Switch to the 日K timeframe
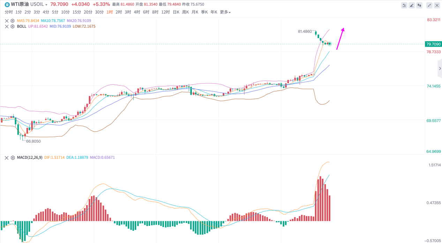Screen dimensions: 442x243 tap(176, 12)
